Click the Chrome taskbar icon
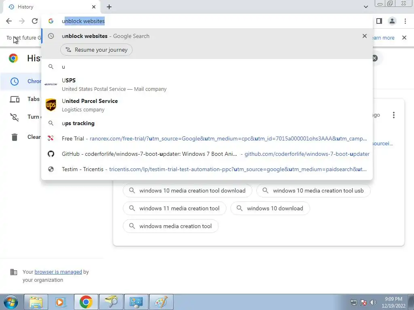 pos(86,302)
